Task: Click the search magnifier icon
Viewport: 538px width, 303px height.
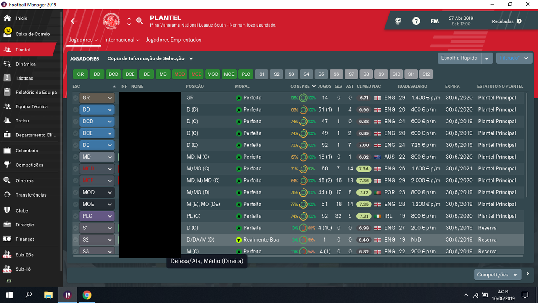Action: click(x=140, y=20)
